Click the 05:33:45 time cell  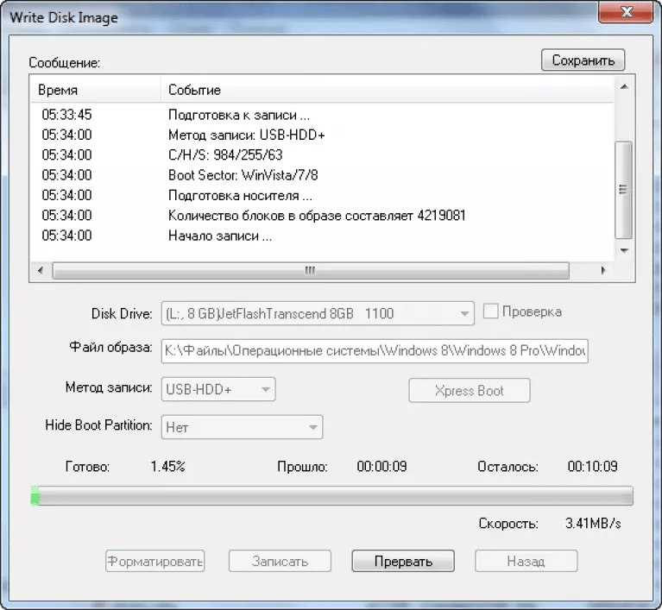click(66, 115)
